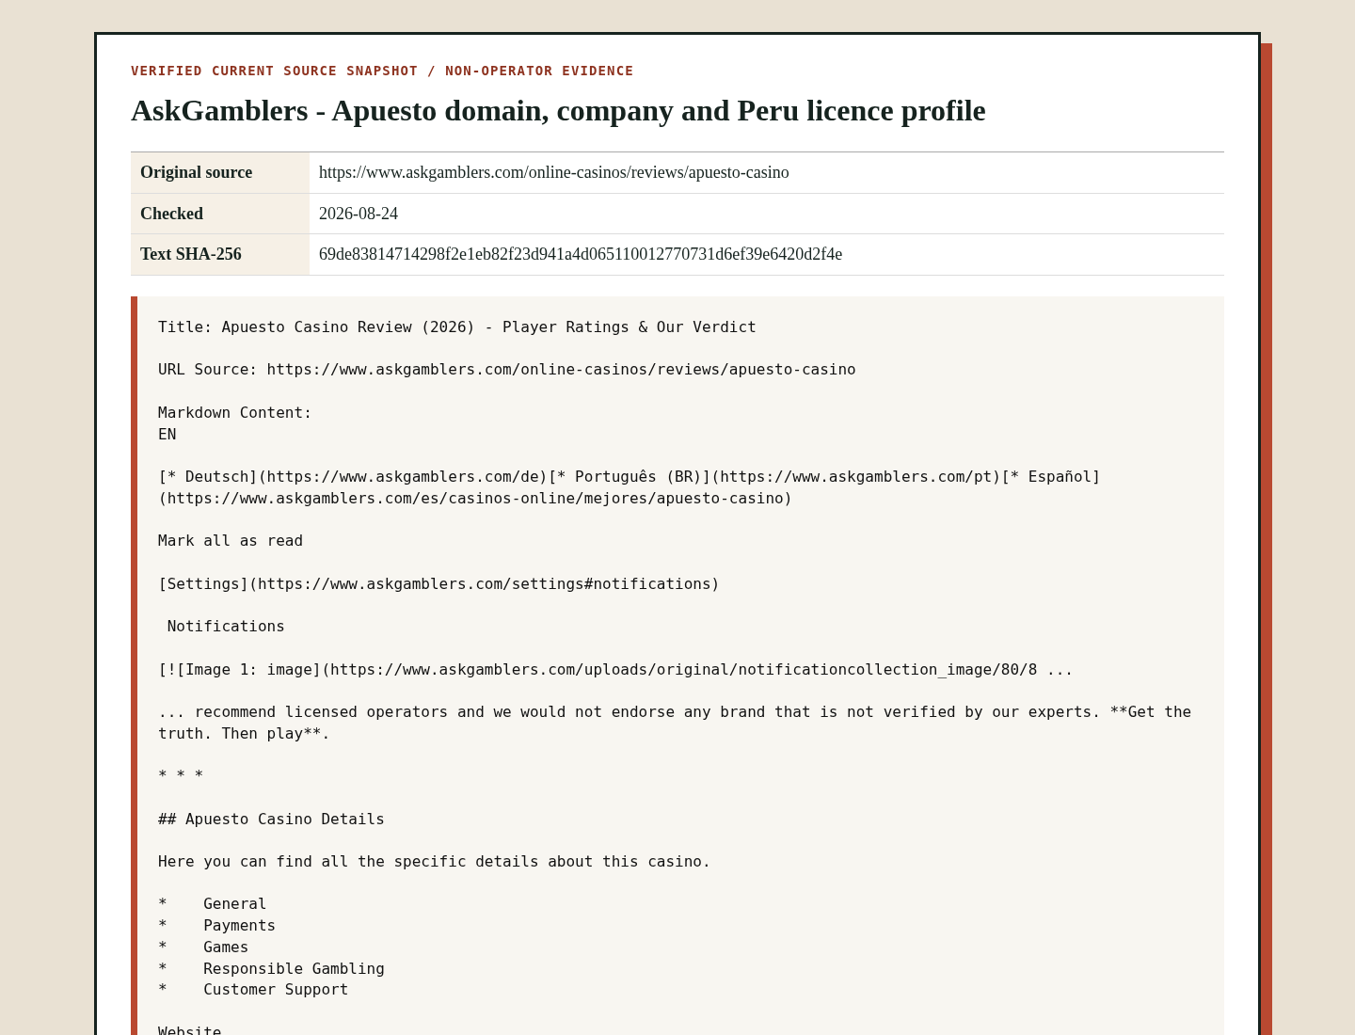Select the 'Text SHA-256' table label
The image size is (1355, 1035).
coord(191,254)
